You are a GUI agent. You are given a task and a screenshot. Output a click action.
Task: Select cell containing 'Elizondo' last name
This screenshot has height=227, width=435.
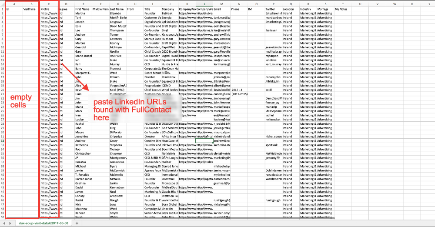click(x=117, y=13)
